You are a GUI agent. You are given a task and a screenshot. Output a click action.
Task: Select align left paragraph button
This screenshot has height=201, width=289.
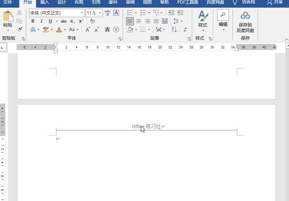coord(130,21)
